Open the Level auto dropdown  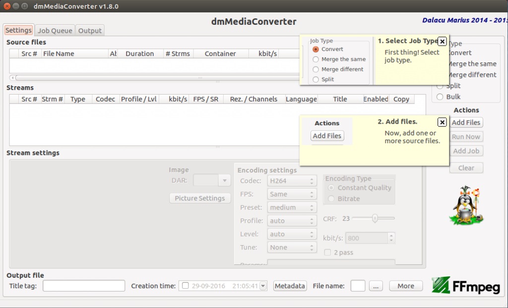point(292,234)
